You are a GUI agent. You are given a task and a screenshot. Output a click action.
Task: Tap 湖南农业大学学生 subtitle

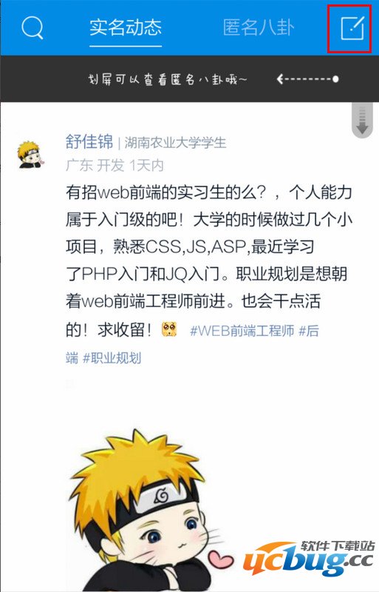pos(175,143)
